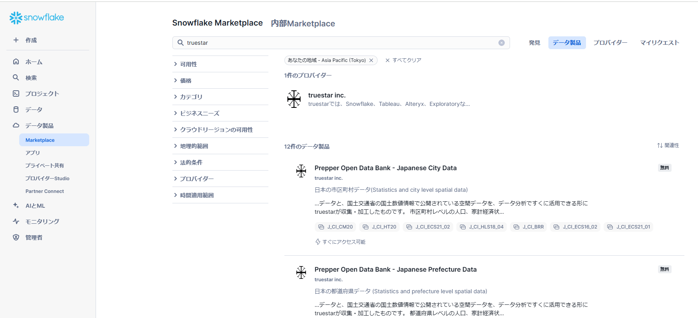Expand the 地理的範囲 filter
Viewport: 698px width, 318px height.
(220, 146)
